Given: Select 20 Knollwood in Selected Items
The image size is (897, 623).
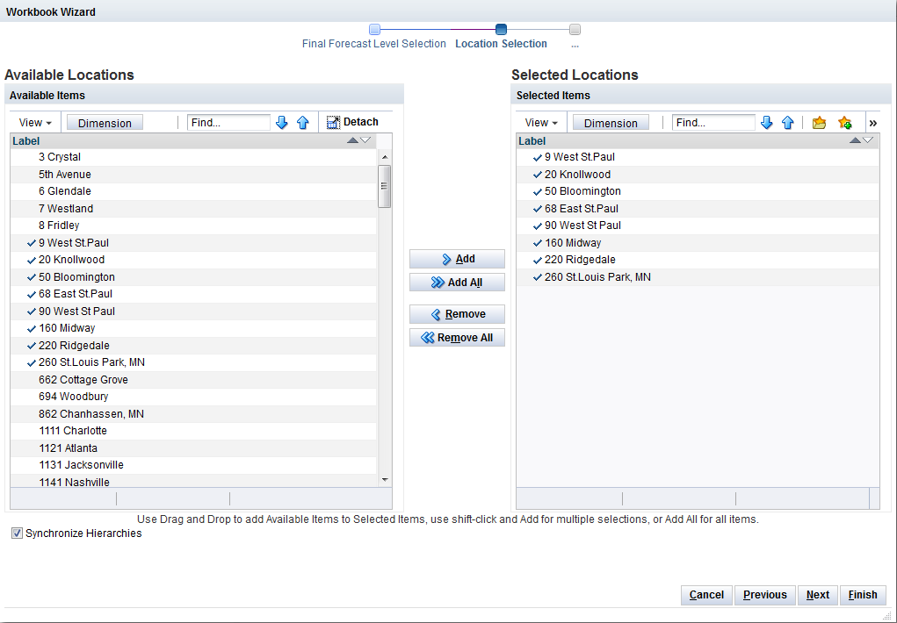Looking at the screenshot, I should point(698,175).
